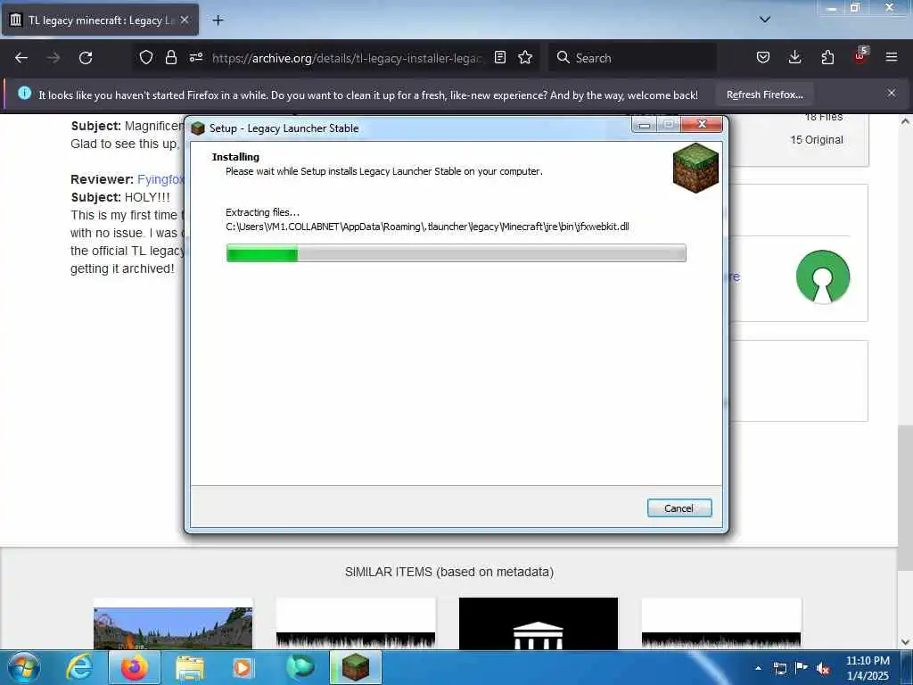Close the Setup Legacy Launcher window
The height and width of the screenshot is (685, 913).
tap(702, 124)
